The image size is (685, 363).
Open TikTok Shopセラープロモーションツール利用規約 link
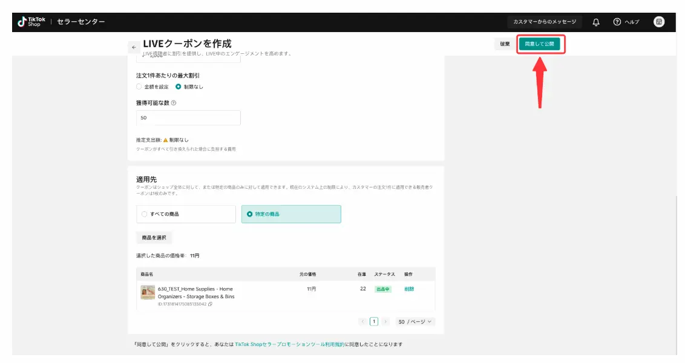(289, 344)
